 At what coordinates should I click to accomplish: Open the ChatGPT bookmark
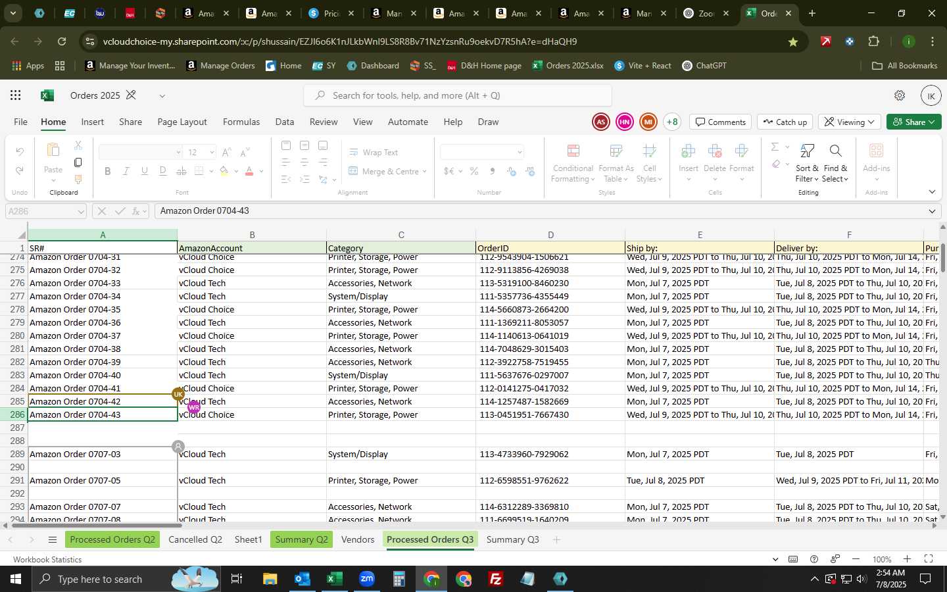pyautogui.click(x=704, y=66)
